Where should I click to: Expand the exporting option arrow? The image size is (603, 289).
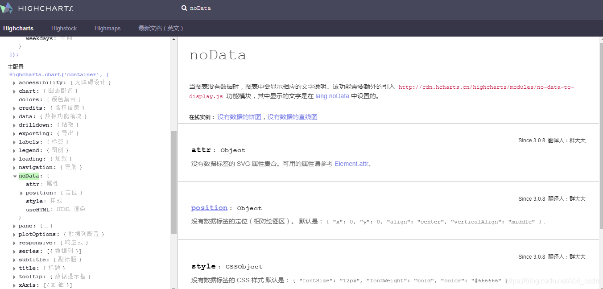14,134
